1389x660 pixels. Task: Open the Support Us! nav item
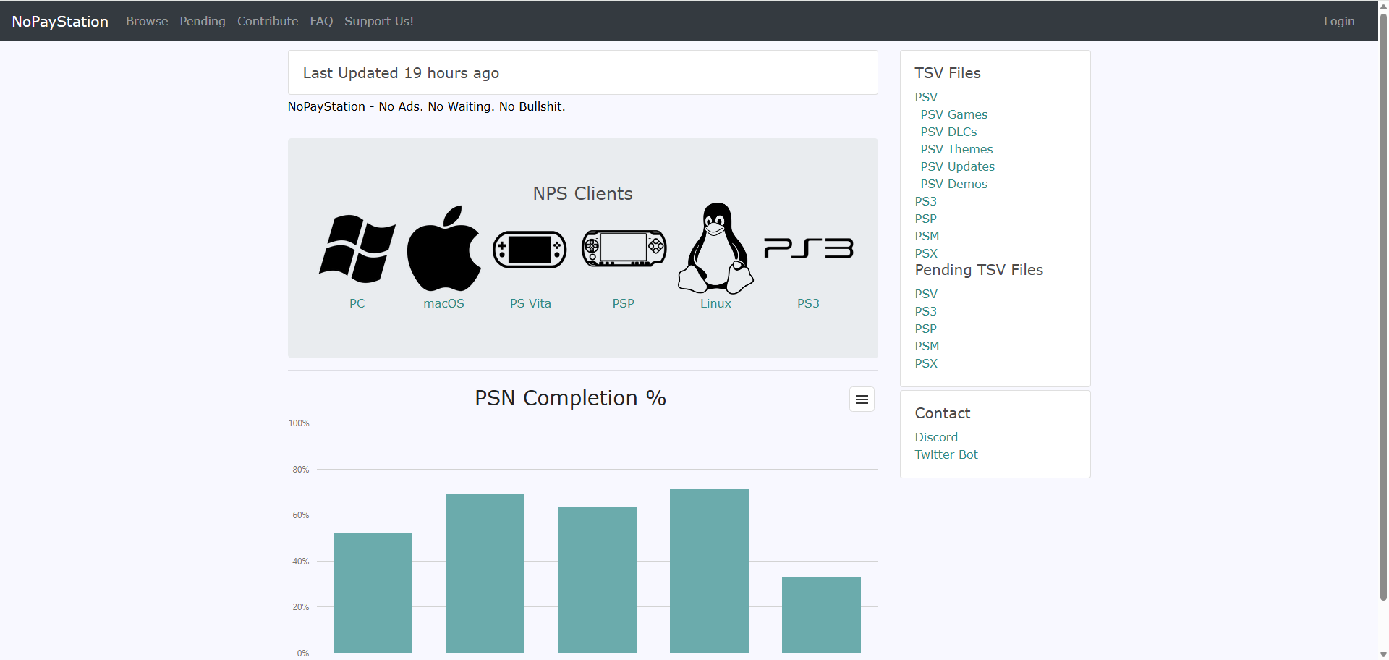coord(379,22)
